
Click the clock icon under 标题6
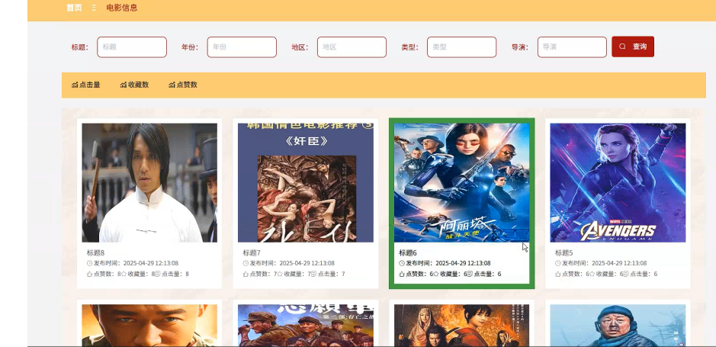(402, 263)
